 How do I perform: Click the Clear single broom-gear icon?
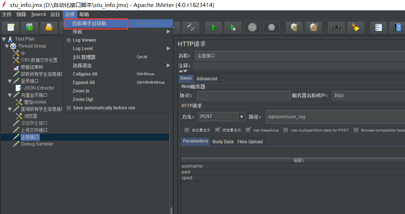(x=294, y=27)
